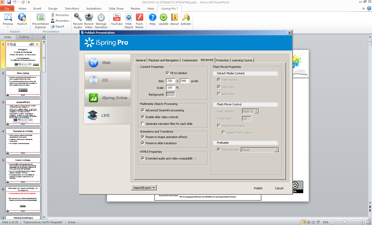
Task: Toggle Extended audio and video compatibility
Action: [x=143, y=158]
